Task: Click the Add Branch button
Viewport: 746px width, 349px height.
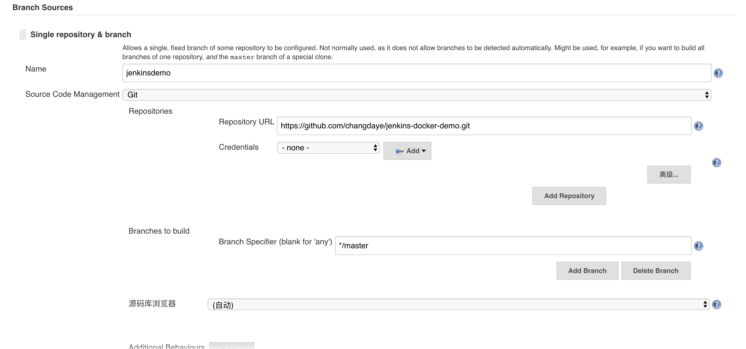Action: coord(587,271)
